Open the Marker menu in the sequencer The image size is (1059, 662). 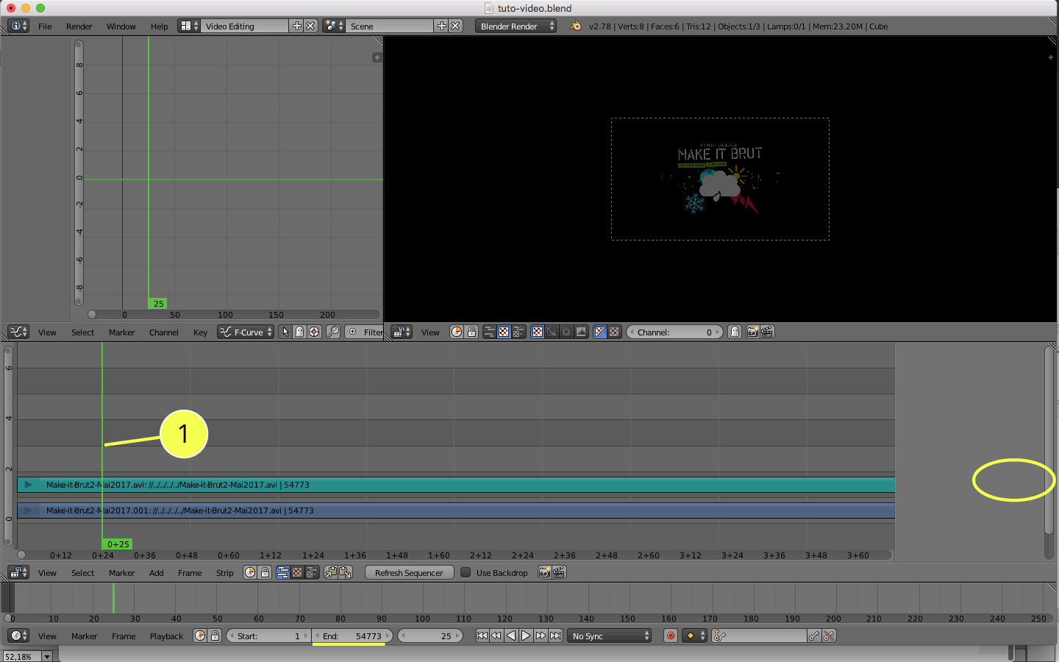pos(121,572)
